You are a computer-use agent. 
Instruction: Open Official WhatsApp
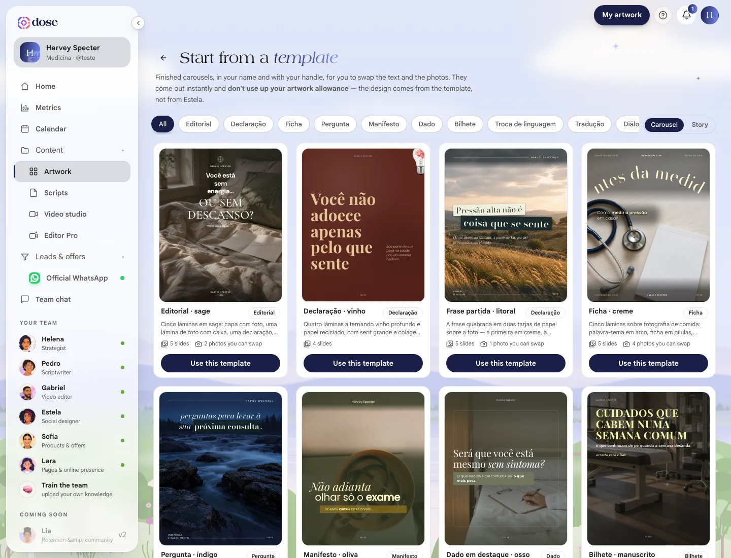[72, 278]
